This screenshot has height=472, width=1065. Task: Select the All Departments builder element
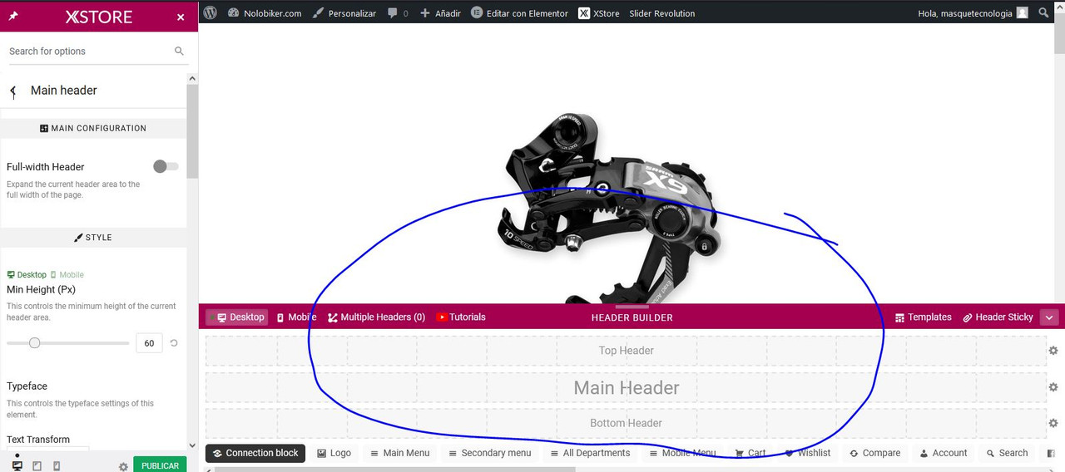click(590, 453)
